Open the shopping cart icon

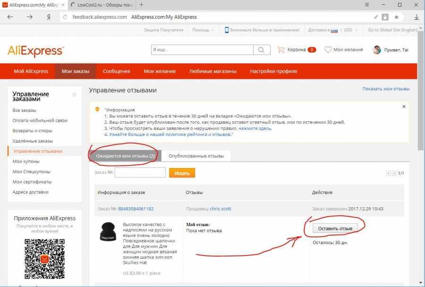click(281, 50)
